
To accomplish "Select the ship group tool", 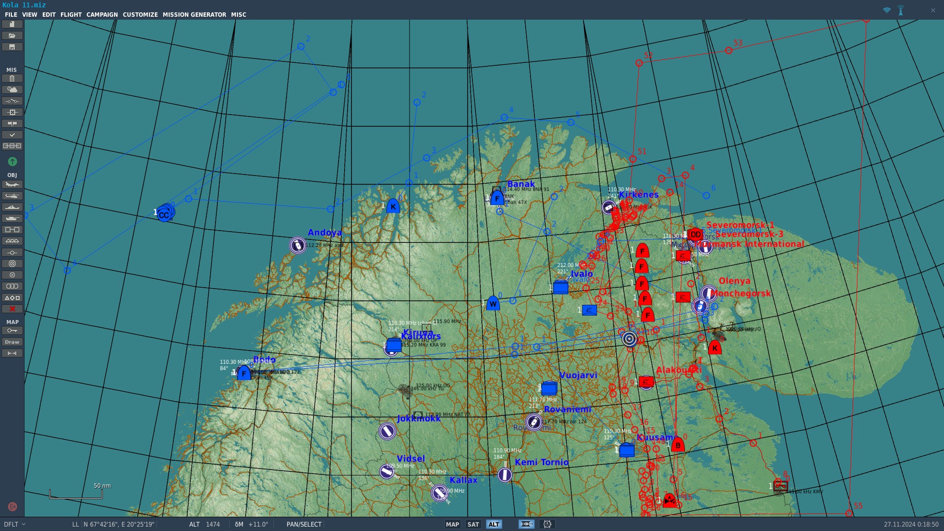I will tap(12, 207).
